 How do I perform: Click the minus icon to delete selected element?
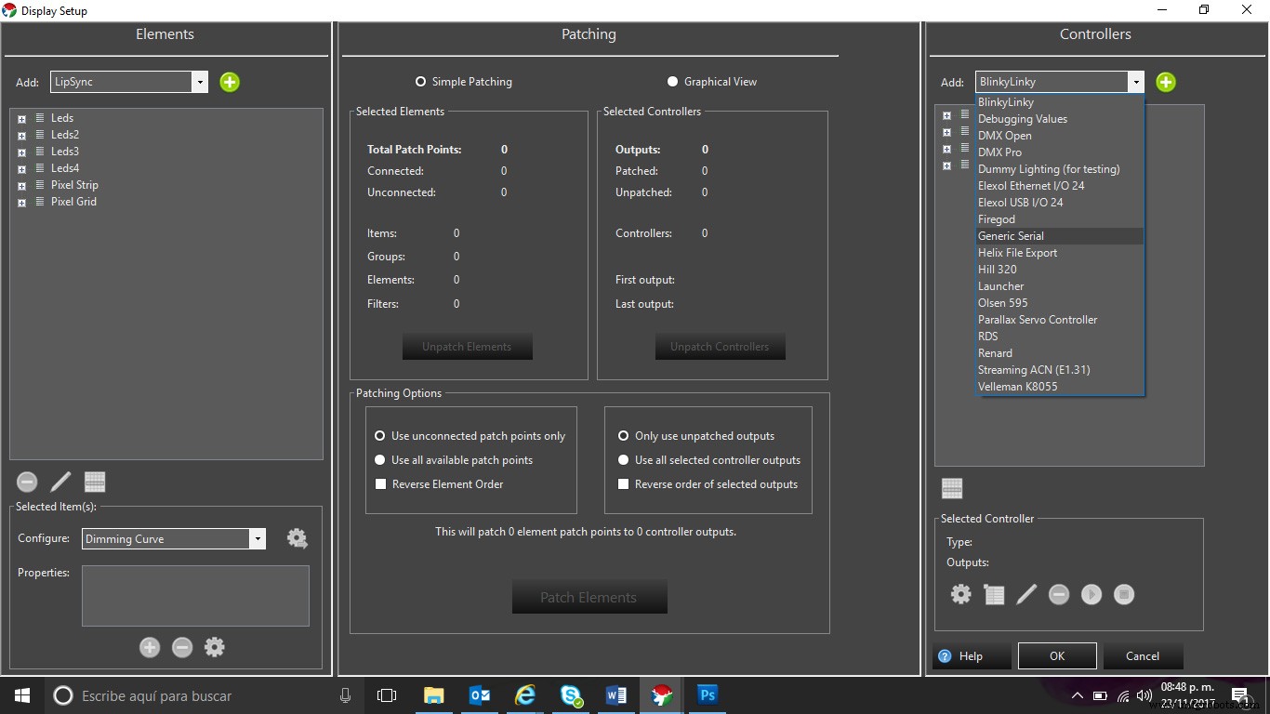click(27, 482)
